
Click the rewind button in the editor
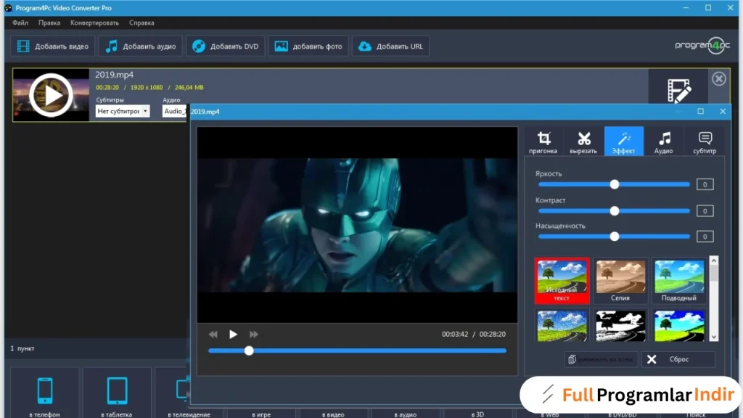click(213, 335)
